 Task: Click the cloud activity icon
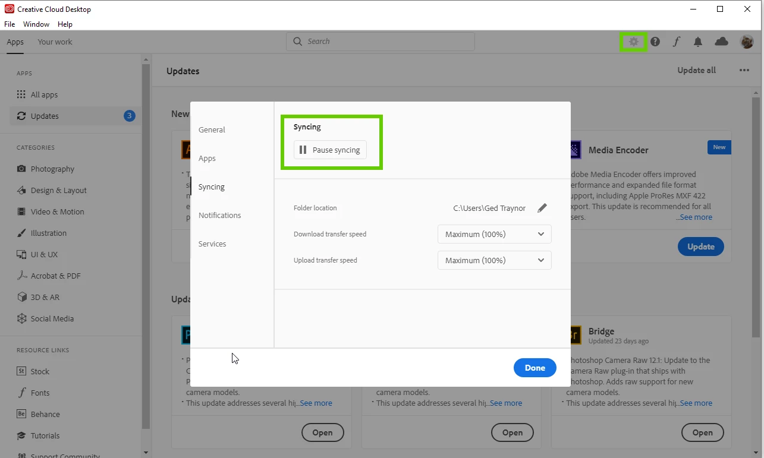(x=721, y=42)
